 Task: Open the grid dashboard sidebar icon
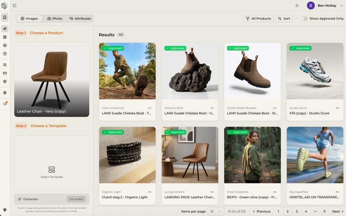click(5, 37)
